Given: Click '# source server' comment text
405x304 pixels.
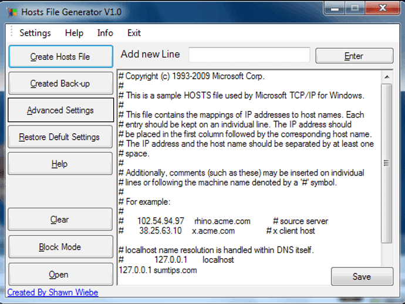Looking at the screenshot, I should (x=301, y=221).
